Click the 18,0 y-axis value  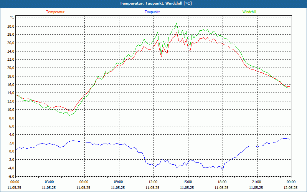pos(11,76)
